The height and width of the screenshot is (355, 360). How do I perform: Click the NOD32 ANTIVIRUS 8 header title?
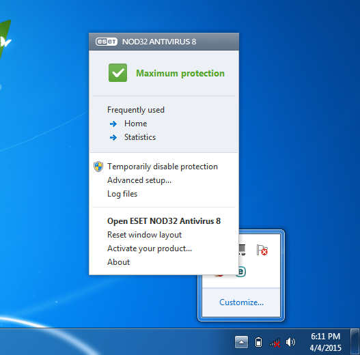(x=159, y=42)
